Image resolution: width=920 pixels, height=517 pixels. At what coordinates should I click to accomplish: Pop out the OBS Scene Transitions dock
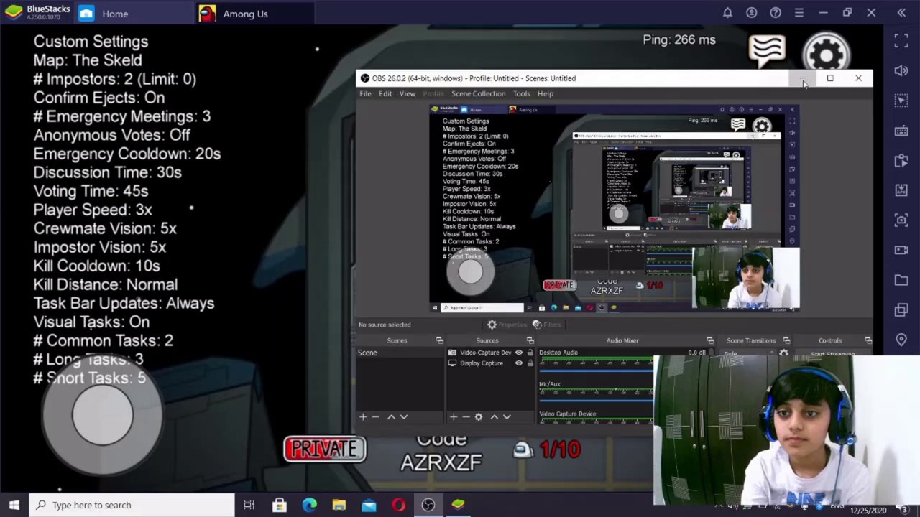(x=786, y=340)
